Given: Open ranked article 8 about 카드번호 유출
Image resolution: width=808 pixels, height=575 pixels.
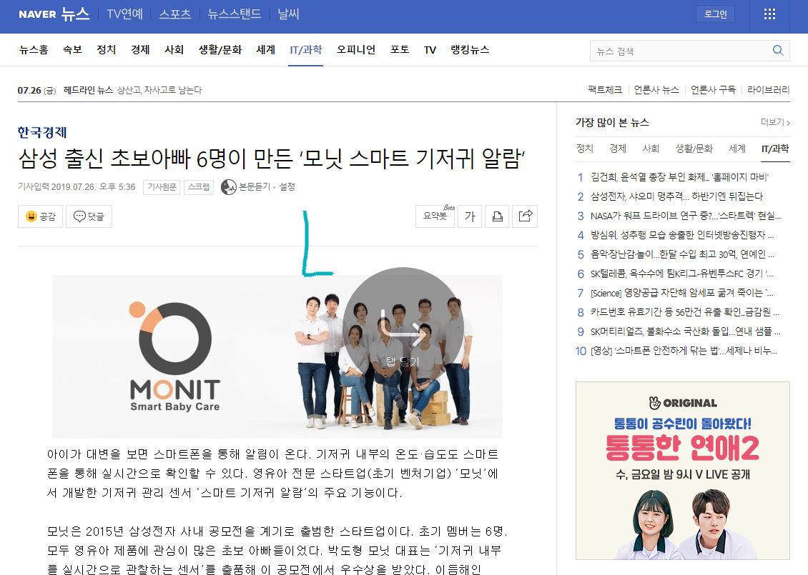Looking at the screenshot, I should (685, 312).
